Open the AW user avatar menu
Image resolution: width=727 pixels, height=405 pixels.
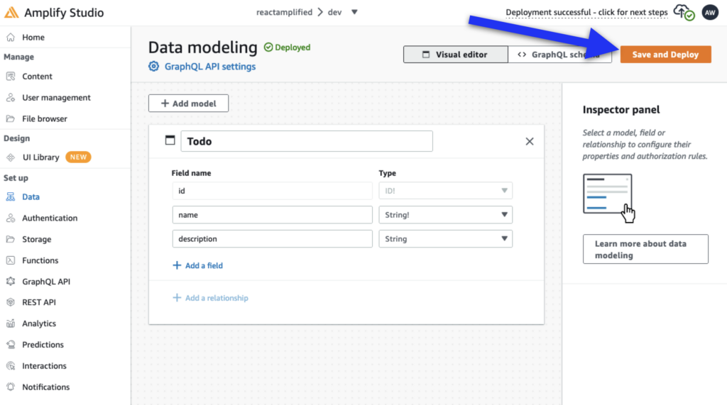709,12
